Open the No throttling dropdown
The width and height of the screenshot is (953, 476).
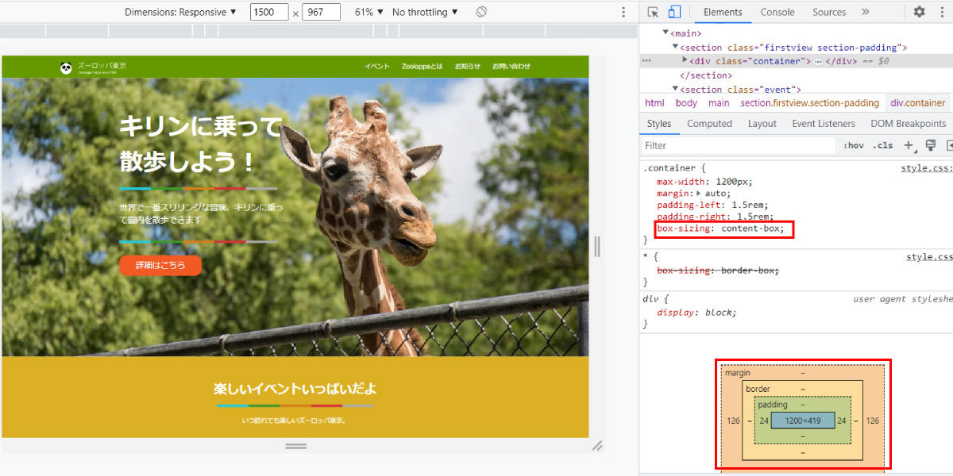[426, 12]
